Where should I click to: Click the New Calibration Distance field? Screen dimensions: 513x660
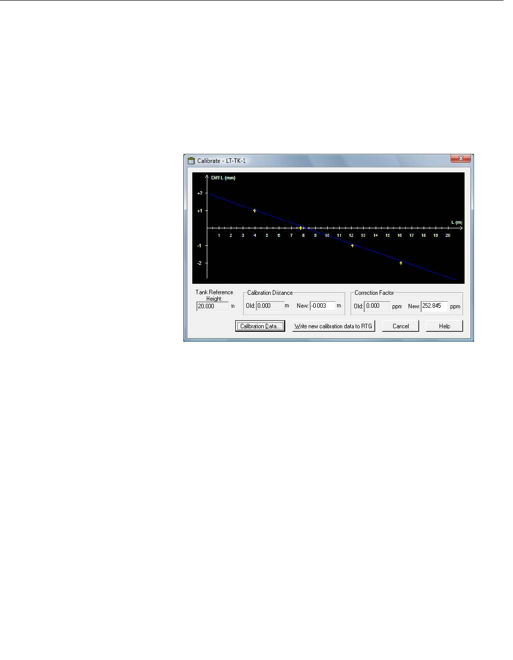point(322,306)
